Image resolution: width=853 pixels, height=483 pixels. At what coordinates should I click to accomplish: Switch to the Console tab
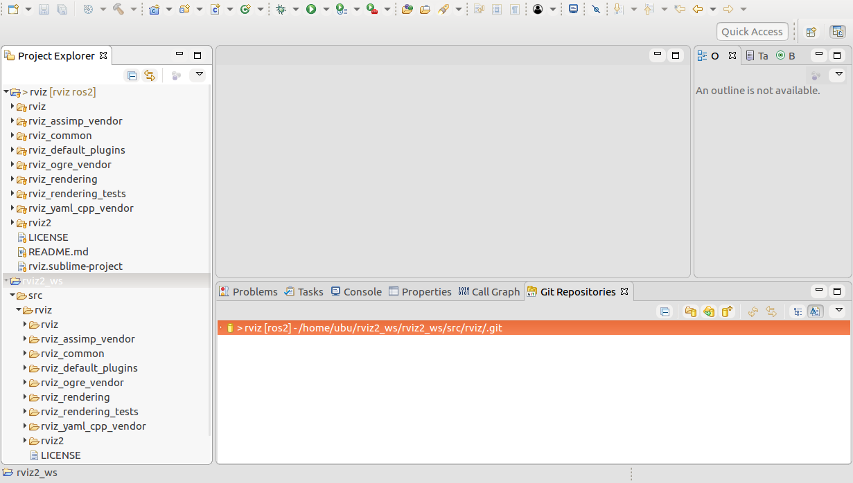pyautogui.click(x=356, y=292)
